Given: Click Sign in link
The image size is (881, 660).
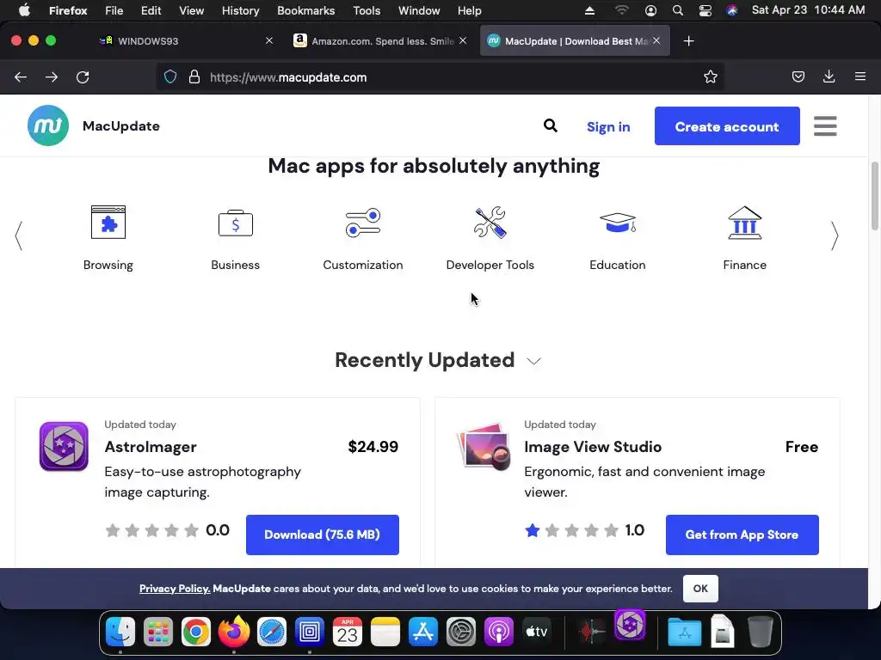Looking at the screenshot, I should [x=608, y=127].
